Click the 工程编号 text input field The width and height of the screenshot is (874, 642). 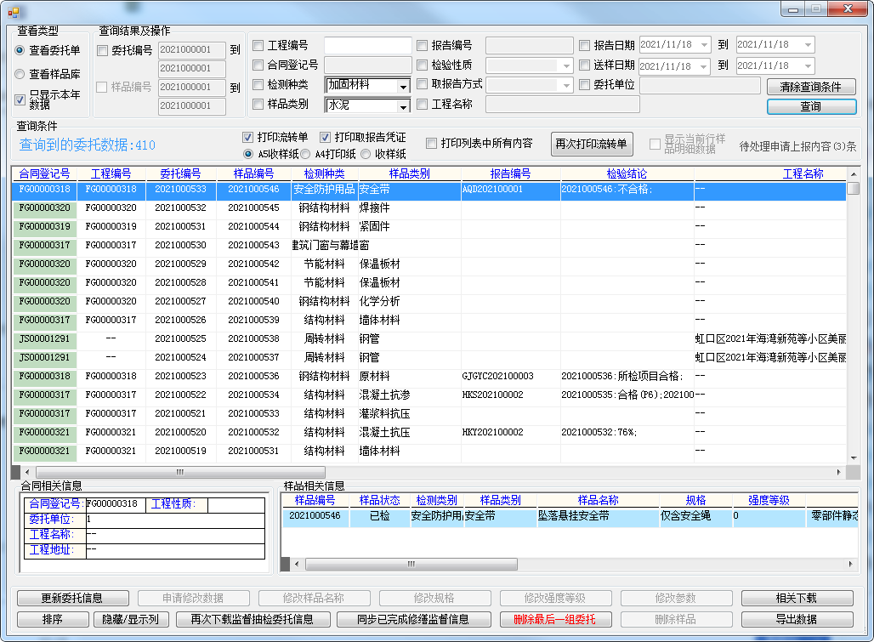pos(366,46)
